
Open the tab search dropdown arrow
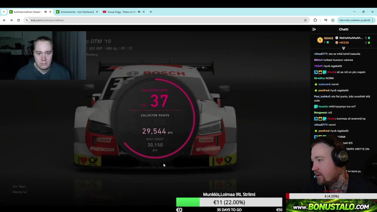click(x=4, y=12)
